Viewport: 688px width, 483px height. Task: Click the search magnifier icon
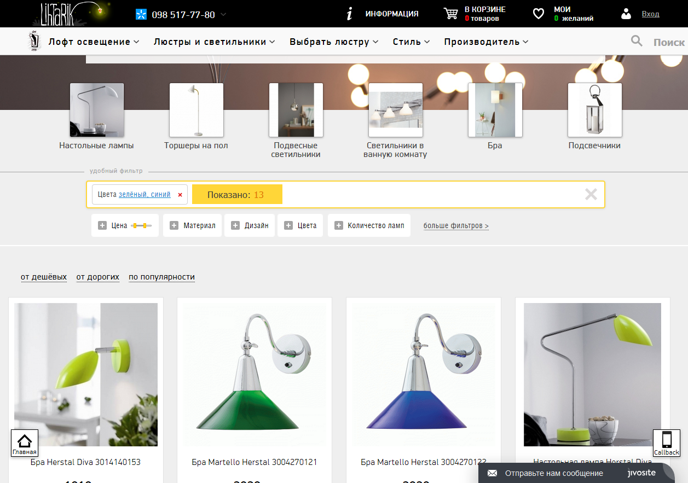(637, 41)
